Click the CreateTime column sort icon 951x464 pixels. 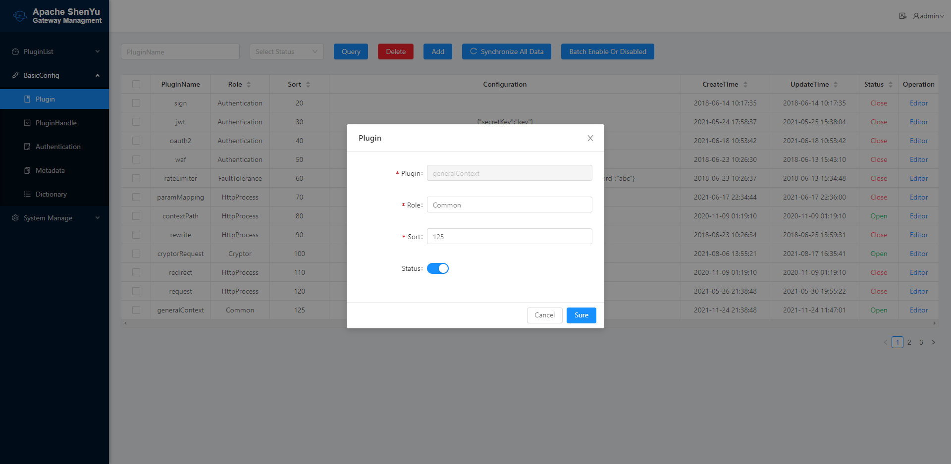[x=745, y=85]
